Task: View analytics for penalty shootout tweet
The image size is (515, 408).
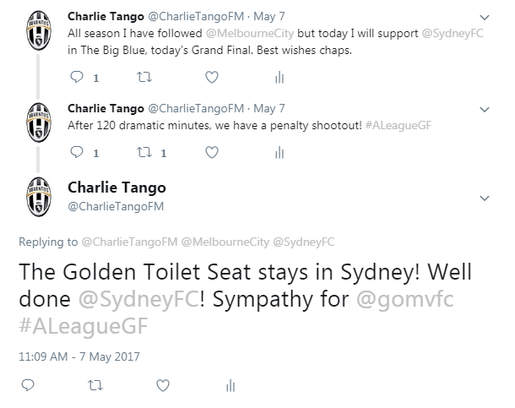Action: [x=279, y=153]
